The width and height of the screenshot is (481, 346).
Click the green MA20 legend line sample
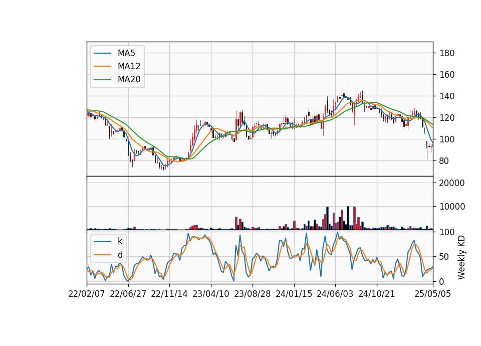(x=102, y=79)
